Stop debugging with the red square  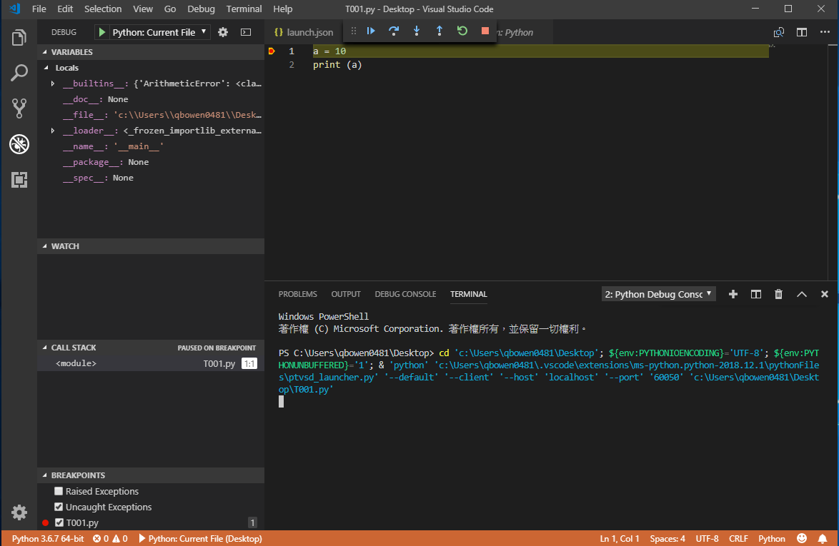point(485,31)
